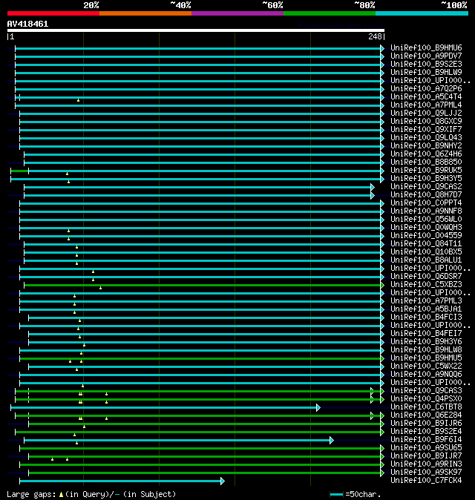Viewport: 475px width, 500px height.
Task: Open hit UniRef100_A9PDV7
Action: point(426,56)
